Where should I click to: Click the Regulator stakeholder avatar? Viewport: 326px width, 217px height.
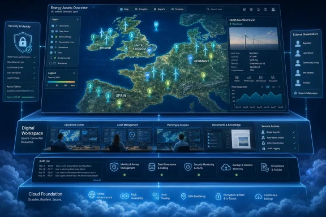click(x=298, y=44)
